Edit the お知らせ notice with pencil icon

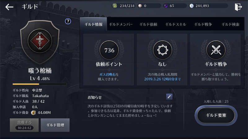click(x=169, y=97)
